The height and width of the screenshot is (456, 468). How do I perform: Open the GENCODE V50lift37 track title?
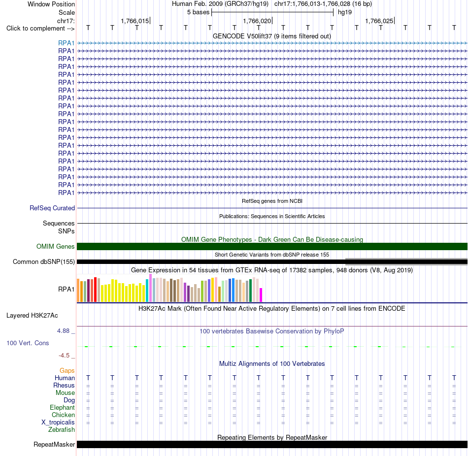coord(272,36)
